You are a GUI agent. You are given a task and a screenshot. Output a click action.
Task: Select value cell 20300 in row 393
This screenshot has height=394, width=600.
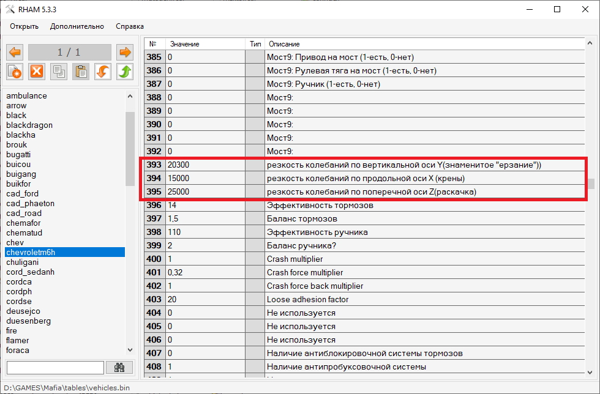[204, 165]
